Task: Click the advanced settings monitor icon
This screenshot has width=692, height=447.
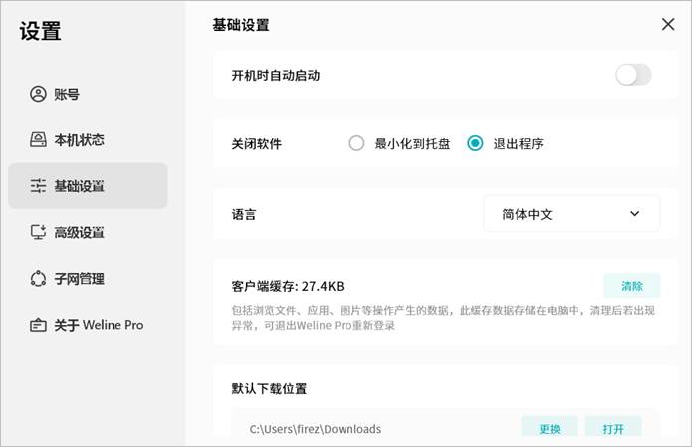Action: click(x=39, y=232)
